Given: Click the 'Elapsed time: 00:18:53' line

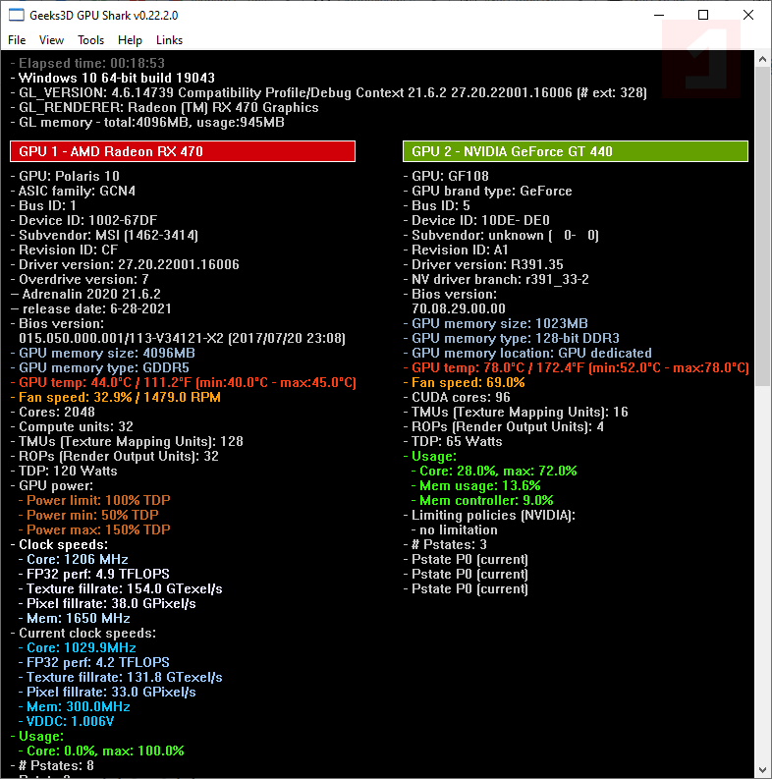Looking at the screenshot, I should pos(88,63).
